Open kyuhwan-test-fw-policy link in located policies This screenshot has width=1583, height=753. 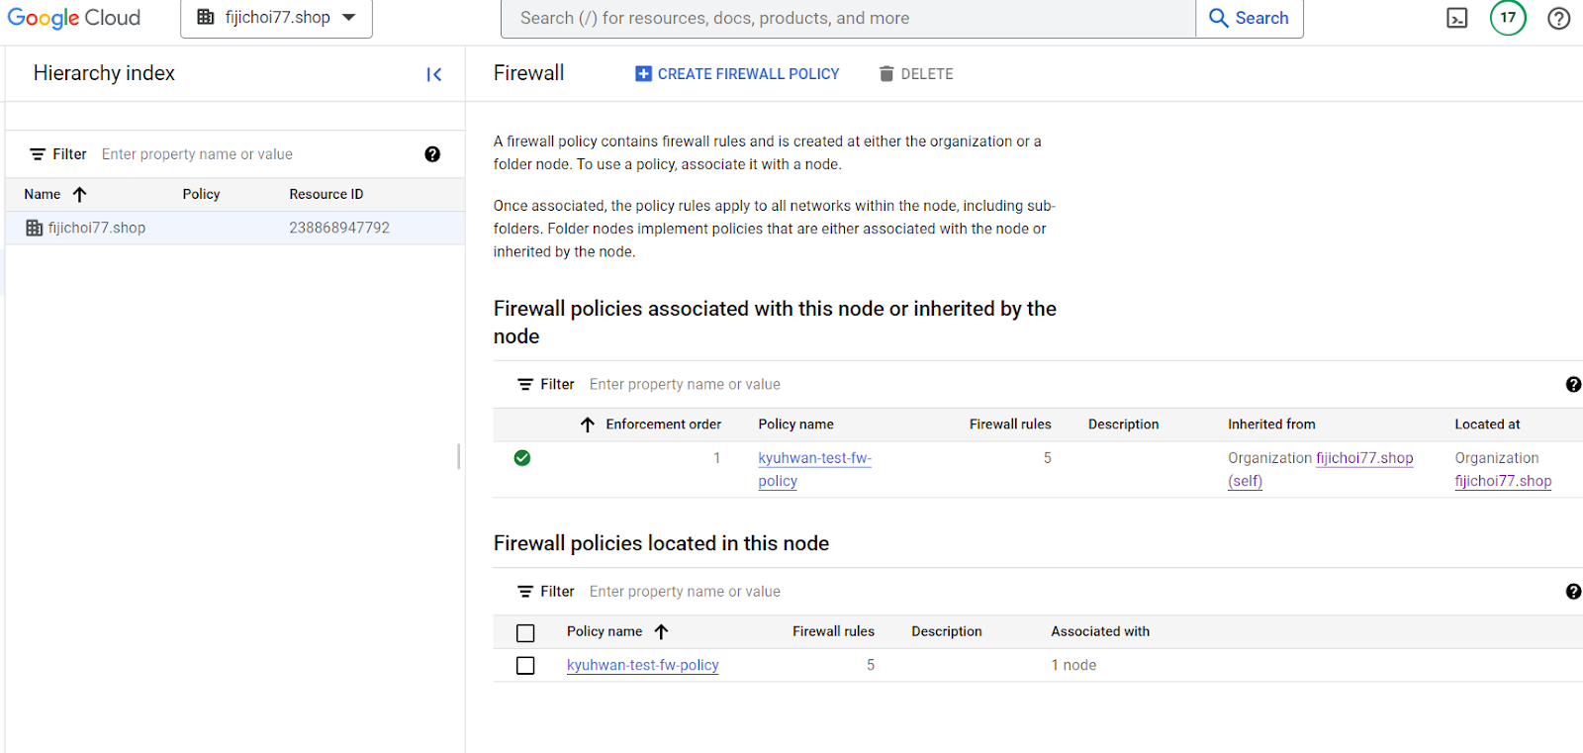pyautogui.click(x=642, y=666)
